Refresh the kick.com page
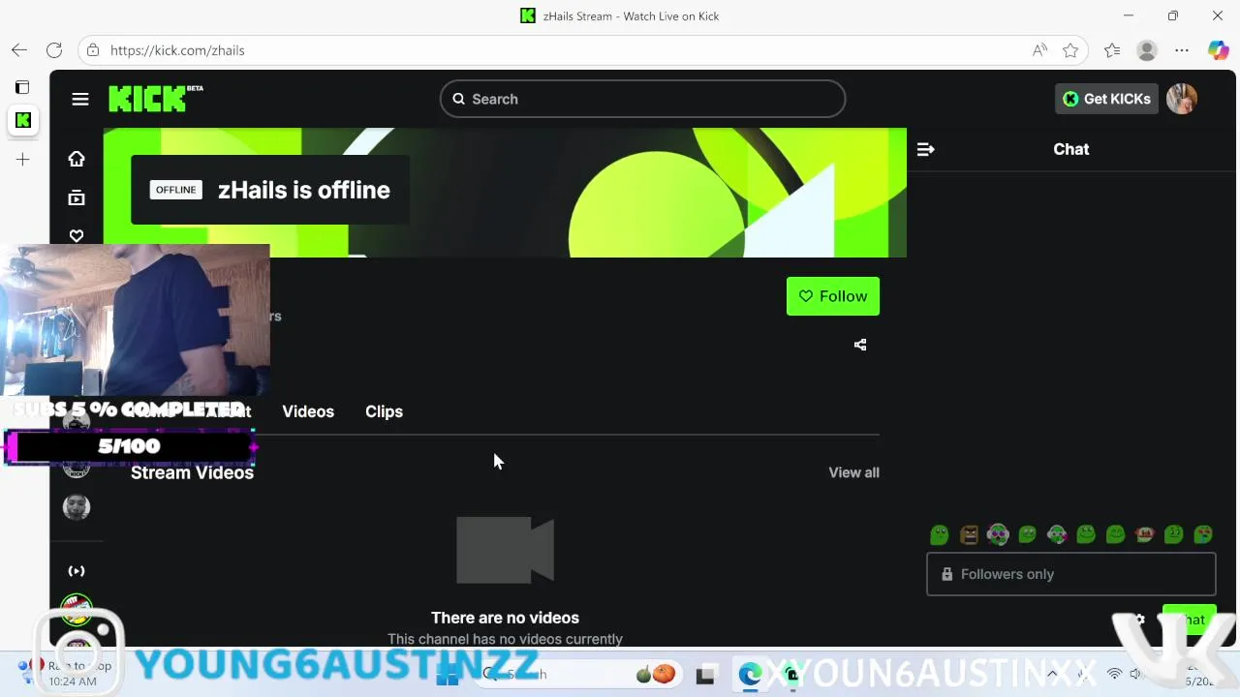Screen dimensions: 1240x697 [x=54, y=50]
